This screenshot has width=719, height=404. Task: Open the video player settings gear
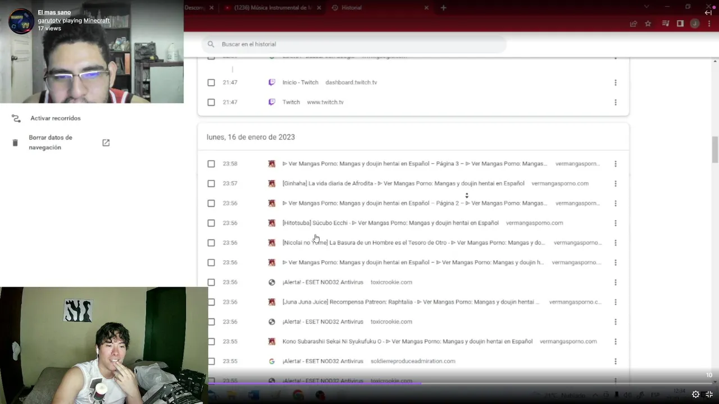click(x=695, y=394)
